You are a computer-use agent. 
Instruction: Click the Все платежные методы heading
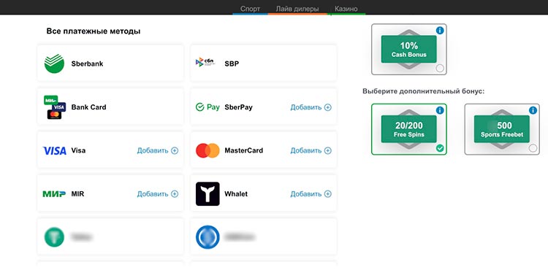(x=94, y=31)
